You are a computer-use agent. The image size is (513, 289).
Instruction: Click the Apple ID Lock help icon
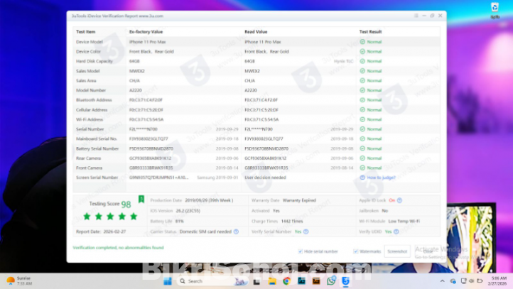point(401,201)
